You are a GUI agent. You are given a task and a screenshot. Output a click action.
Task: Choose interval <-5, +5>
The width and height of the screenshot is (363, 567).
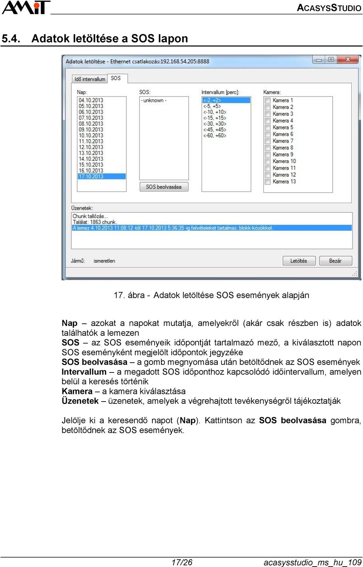[x=226, y=106]
